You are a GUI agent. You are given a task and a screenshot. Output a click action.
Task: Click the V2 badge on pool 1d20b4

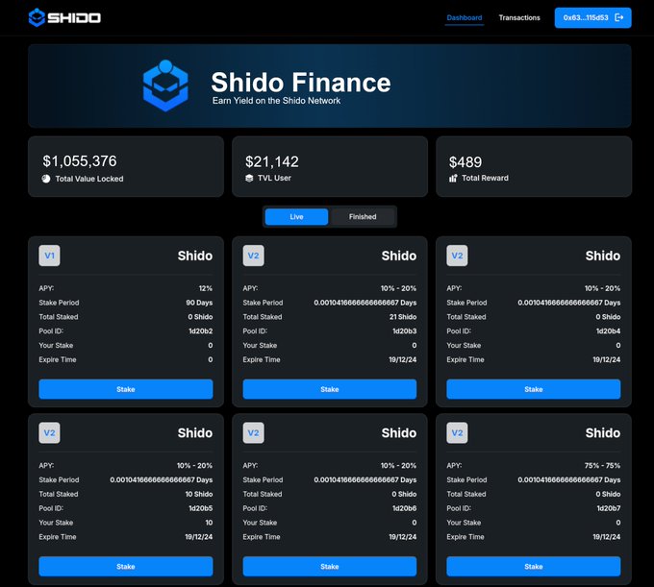click(457, 256)
